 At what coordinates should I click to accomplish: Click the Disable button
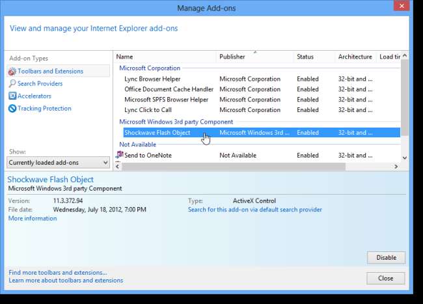tap(386, 258)
